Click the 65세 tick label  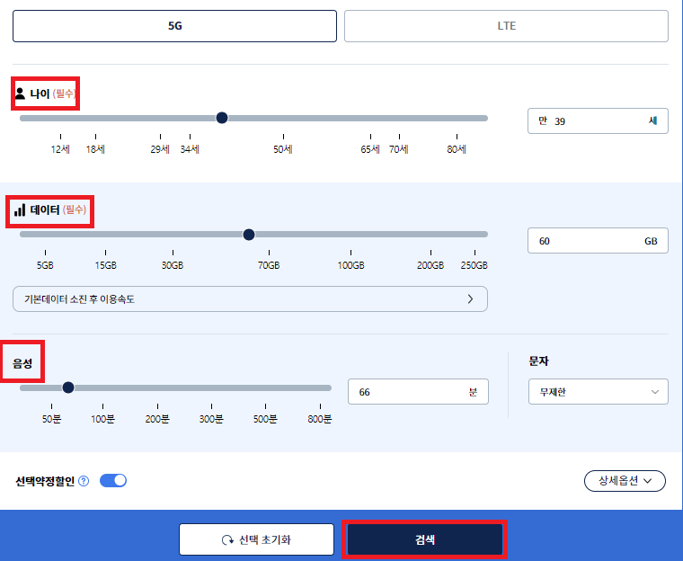tap(370, 149)
